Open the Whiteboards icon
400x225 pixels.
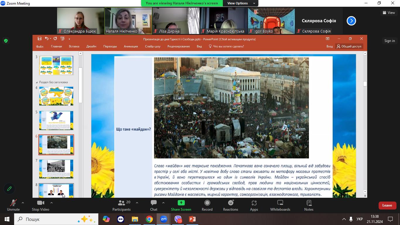tap(280, 203)
